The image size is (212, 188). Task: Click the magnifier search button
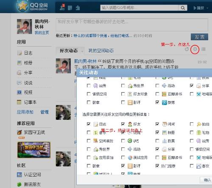[183, 8]
